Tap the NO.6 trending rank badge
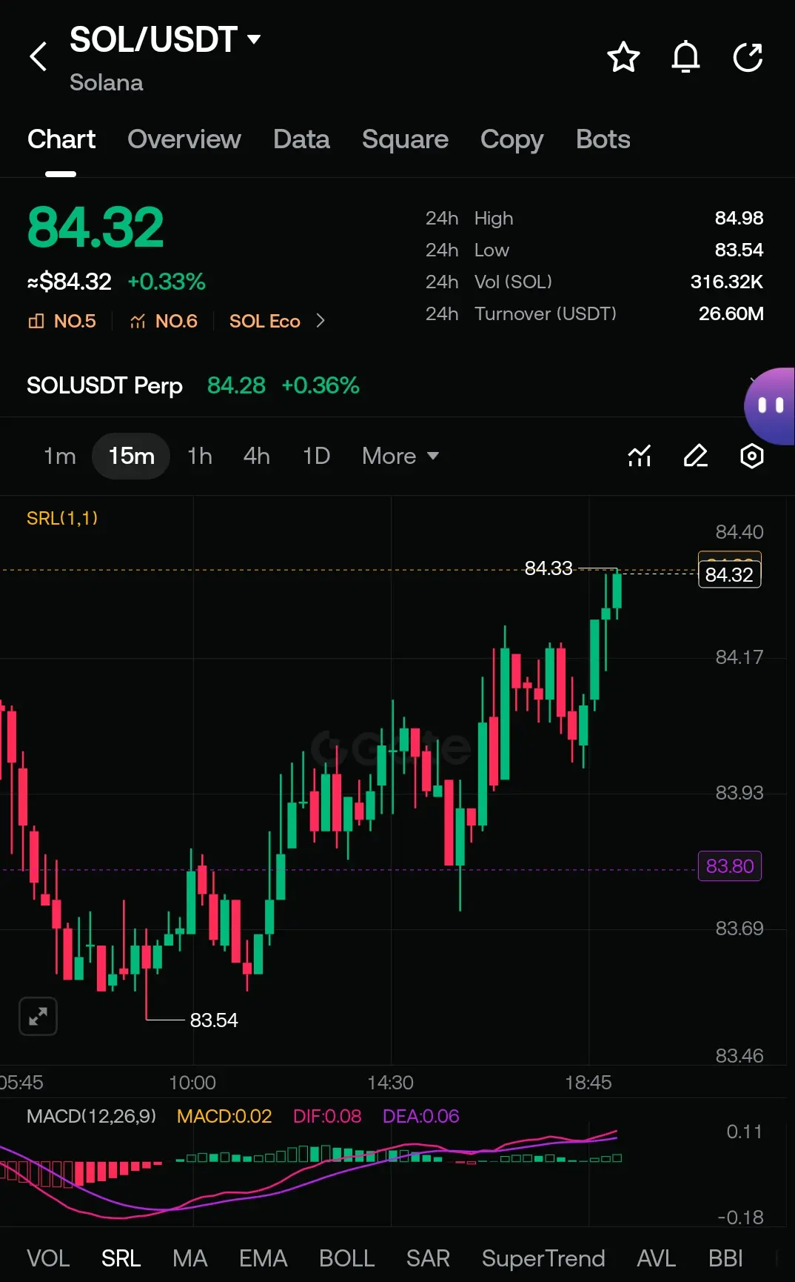795x1282 pixels. pos(164,321)
